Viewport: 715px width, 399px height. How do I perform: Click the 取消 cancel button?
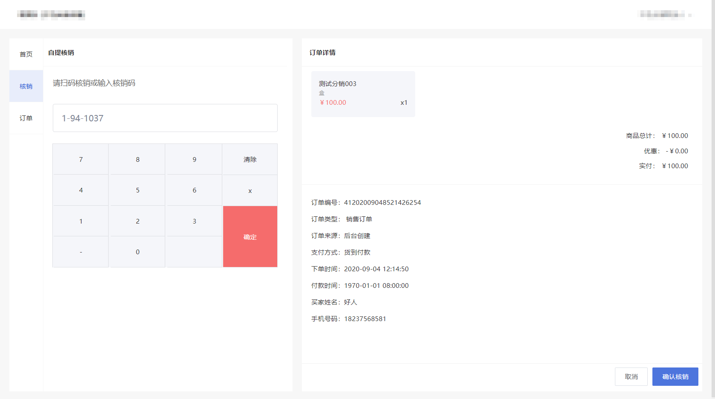click(631, 376)
